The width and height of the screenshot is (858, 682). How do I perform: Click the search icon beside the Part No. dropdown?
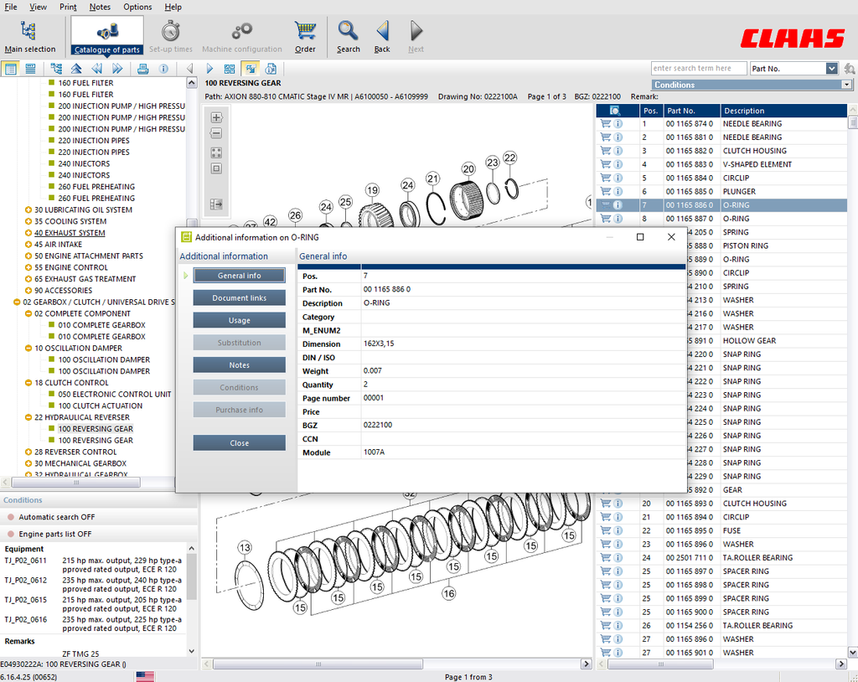point(849,69)
